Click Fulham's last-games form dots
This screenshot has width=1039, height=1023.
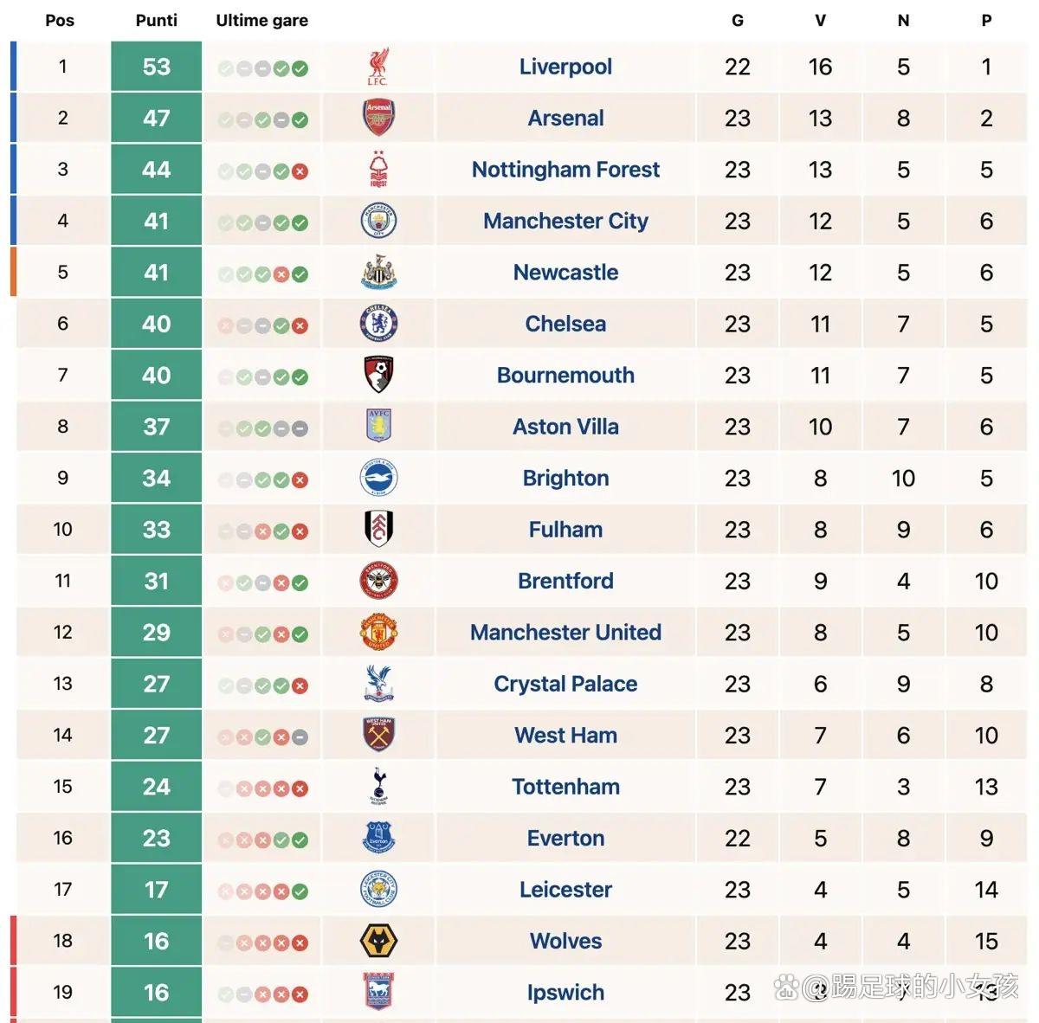pos(262,531)
